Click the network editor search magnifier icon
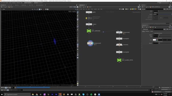This screenshot has width=172, height=96. click(x=139, y=9)
